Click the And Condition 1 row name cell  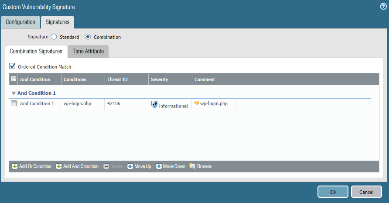[39, 104]
